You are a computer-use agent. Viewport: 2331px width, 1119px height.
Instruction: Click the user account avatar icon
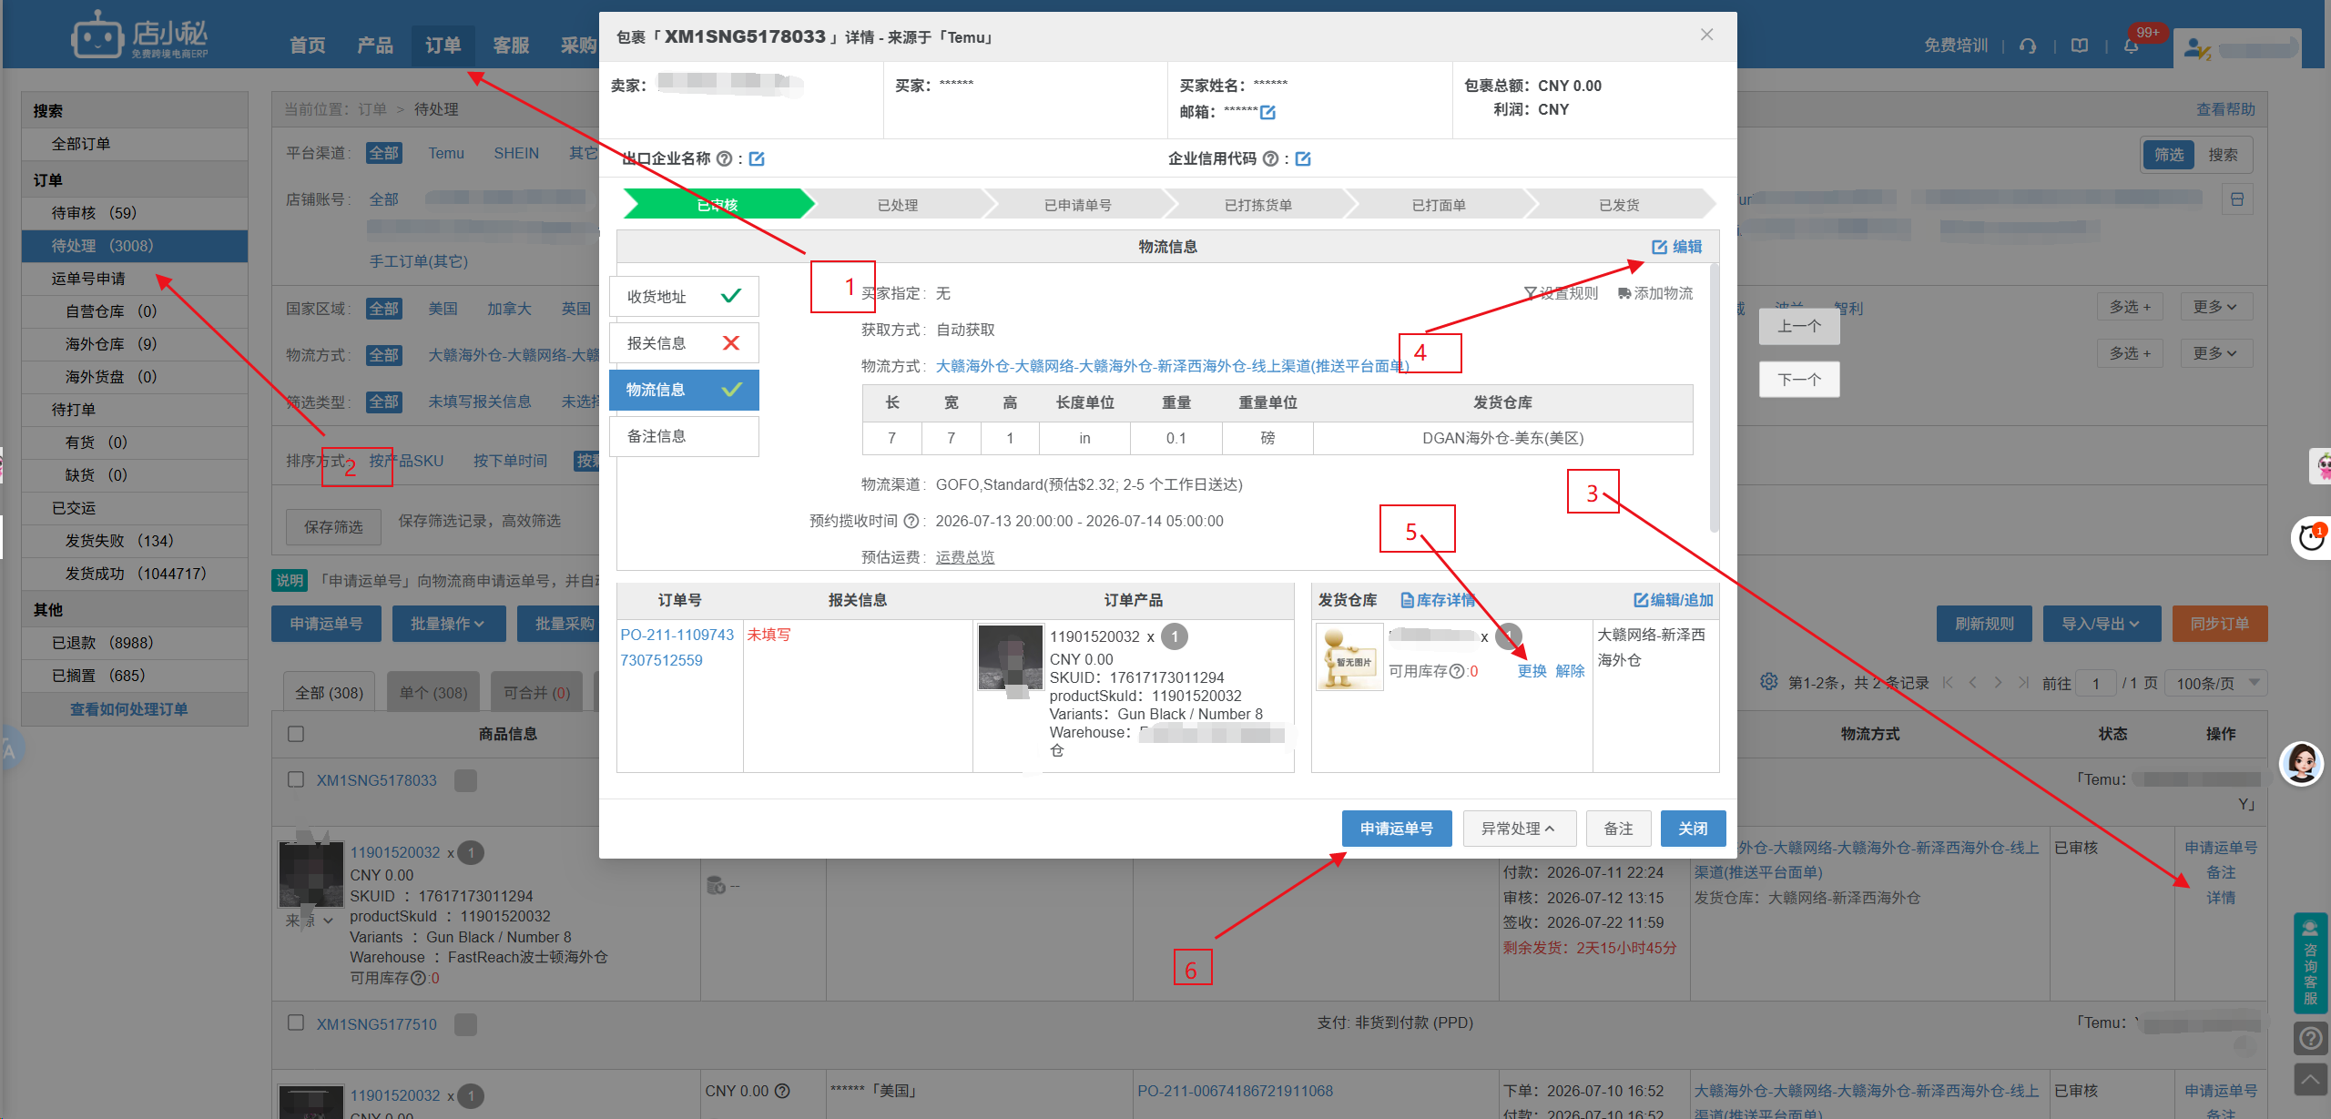point(2197,47)
